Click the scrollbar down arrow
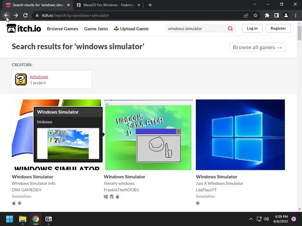Screen dimensions: 302x226 299,209
